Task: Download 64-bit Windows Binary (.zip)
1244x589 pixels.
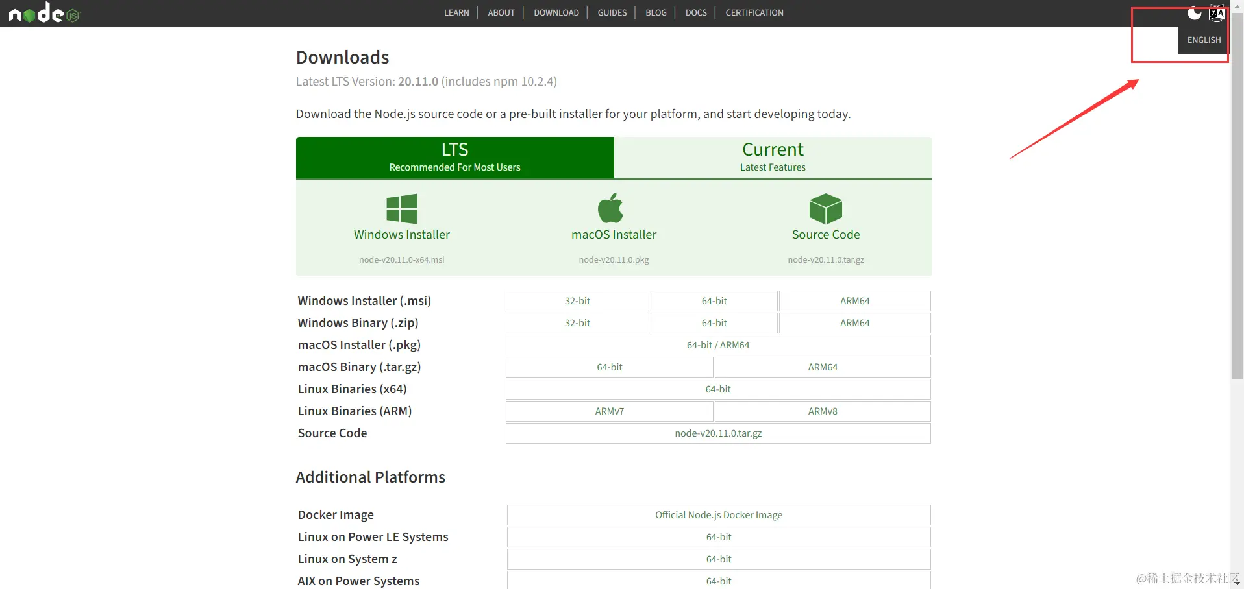Action: [x=714, y=323]
